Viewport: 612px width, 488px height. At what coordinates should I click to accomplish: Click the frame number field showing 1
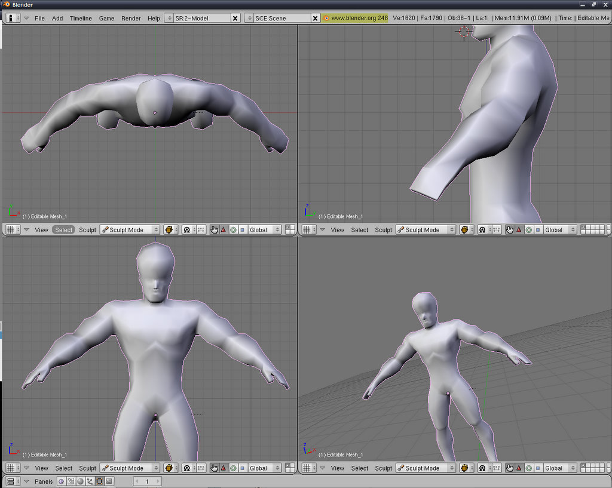point(147,481)
